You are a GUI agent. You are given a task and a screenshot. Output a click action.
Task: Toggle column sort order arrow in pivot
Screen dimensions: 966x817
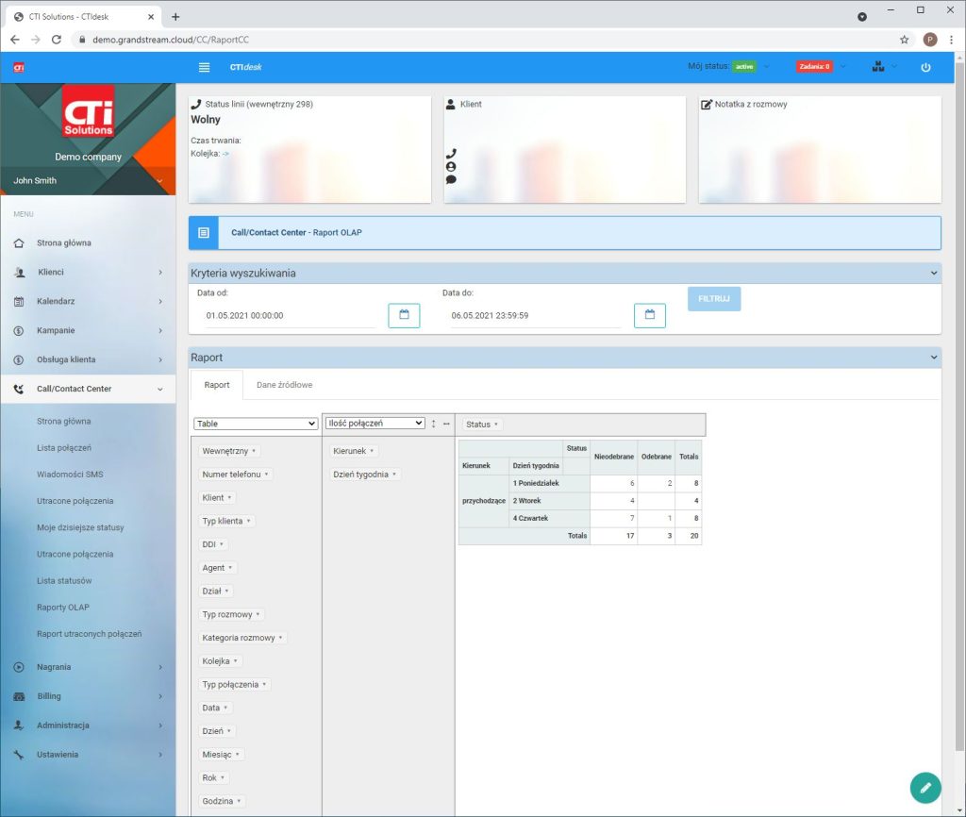[446, 424]
